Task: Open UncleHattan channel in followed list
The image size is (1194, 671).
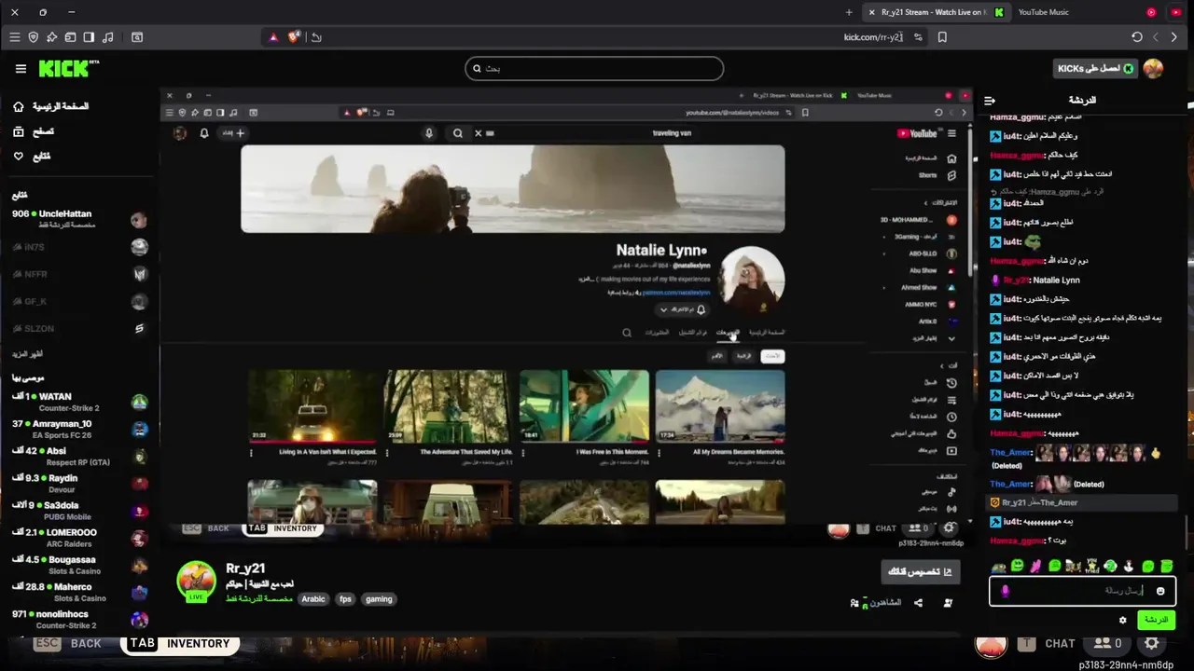Action: point(79,219)
